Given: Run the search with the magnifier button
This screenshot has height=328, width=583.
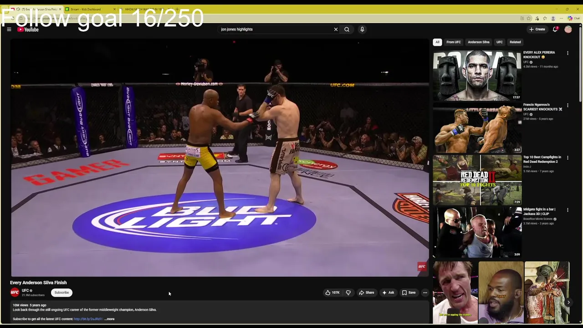Looking at the screenshot, I should click(x=347, y=29).
